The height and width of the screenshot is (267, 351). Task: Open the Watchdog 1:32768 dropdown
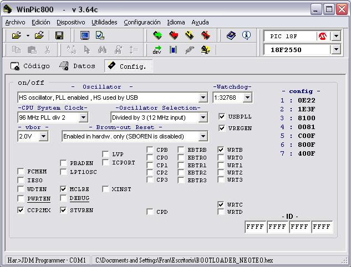coord(247,97)
